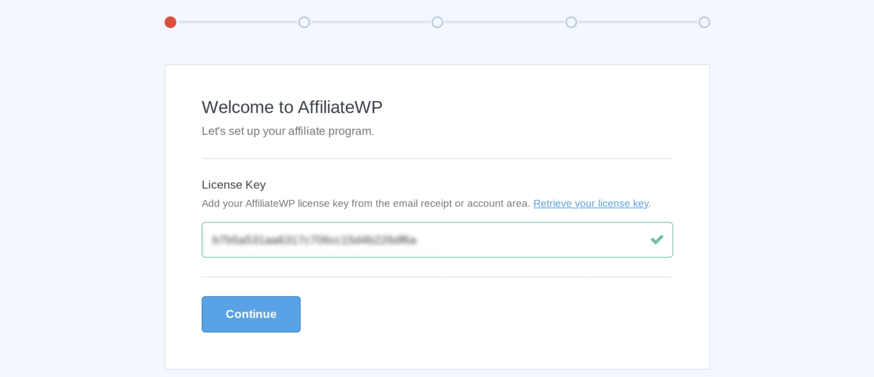Click progress line between first and second steps
The width and height of the screenshot is (874, 377).
pos(237,22)
